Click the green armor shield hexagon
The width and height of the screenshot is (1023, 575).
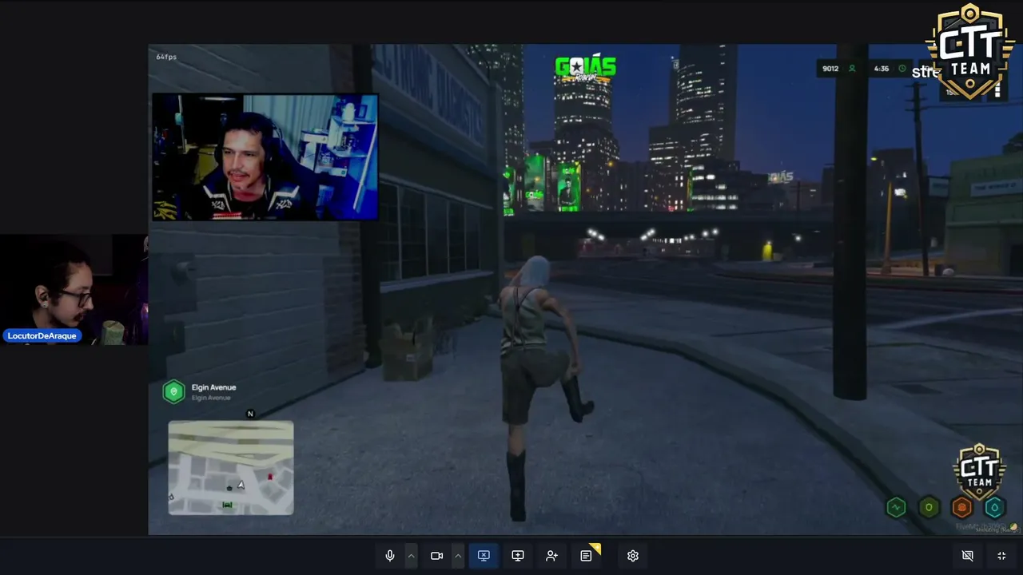click(929, 507)
